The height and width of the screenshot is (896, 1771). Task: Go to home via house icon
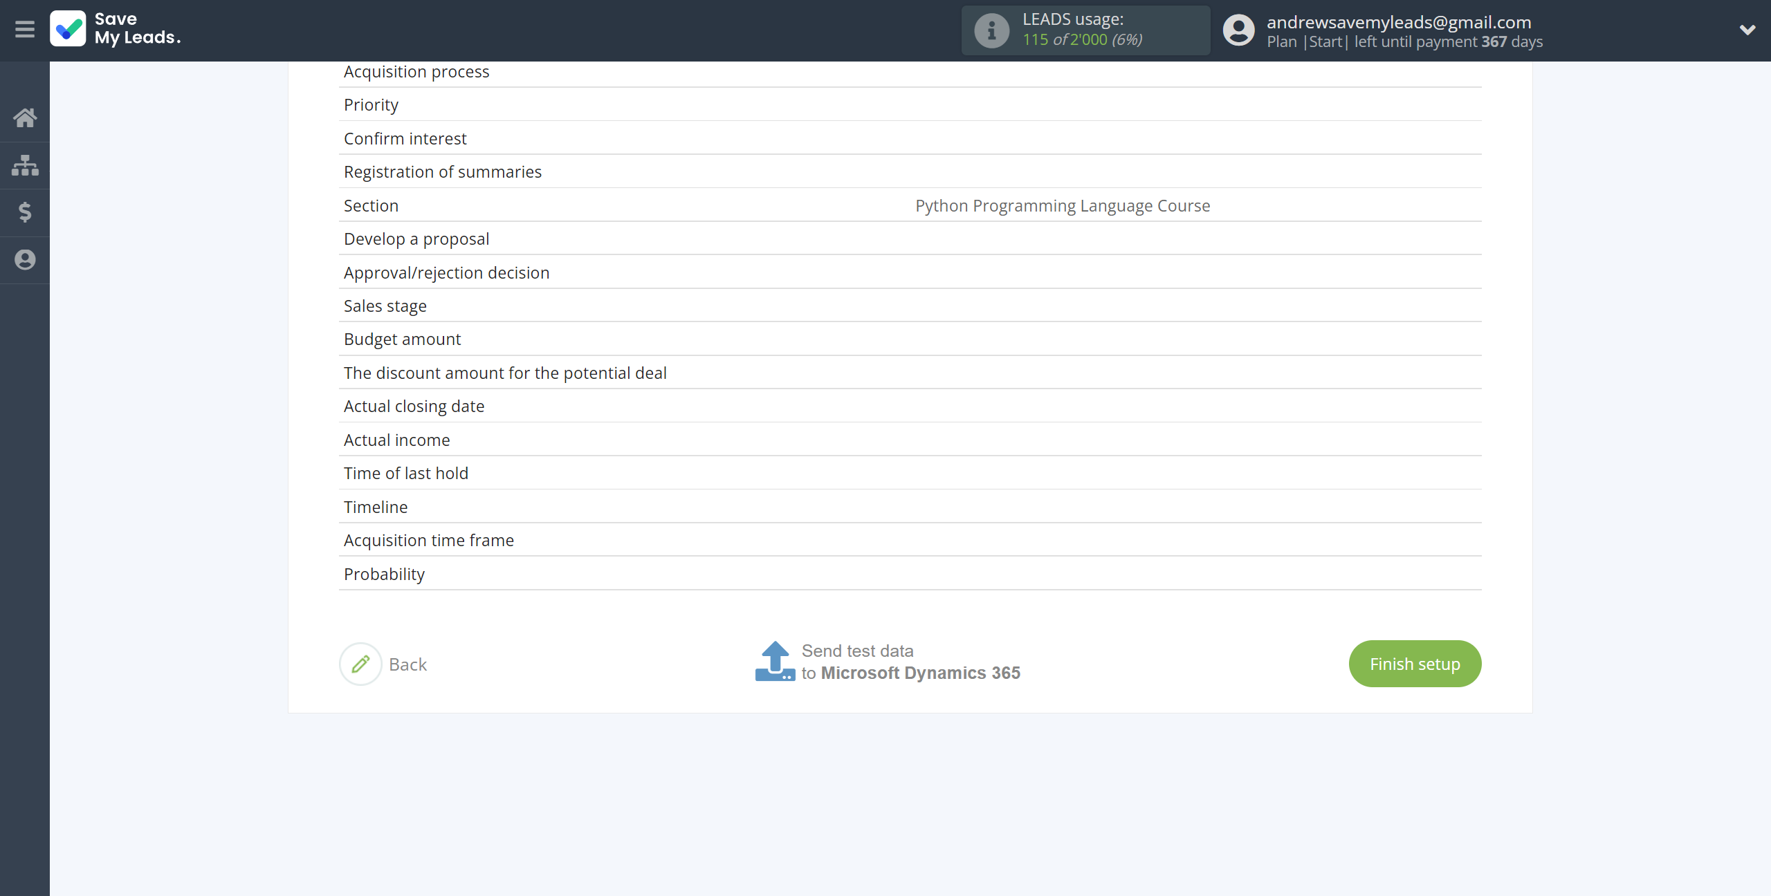25,118
